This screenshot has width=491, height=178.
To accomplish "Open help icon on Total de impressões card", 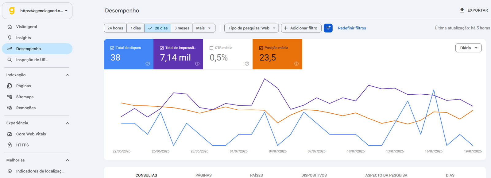I will tap(197, 64).
